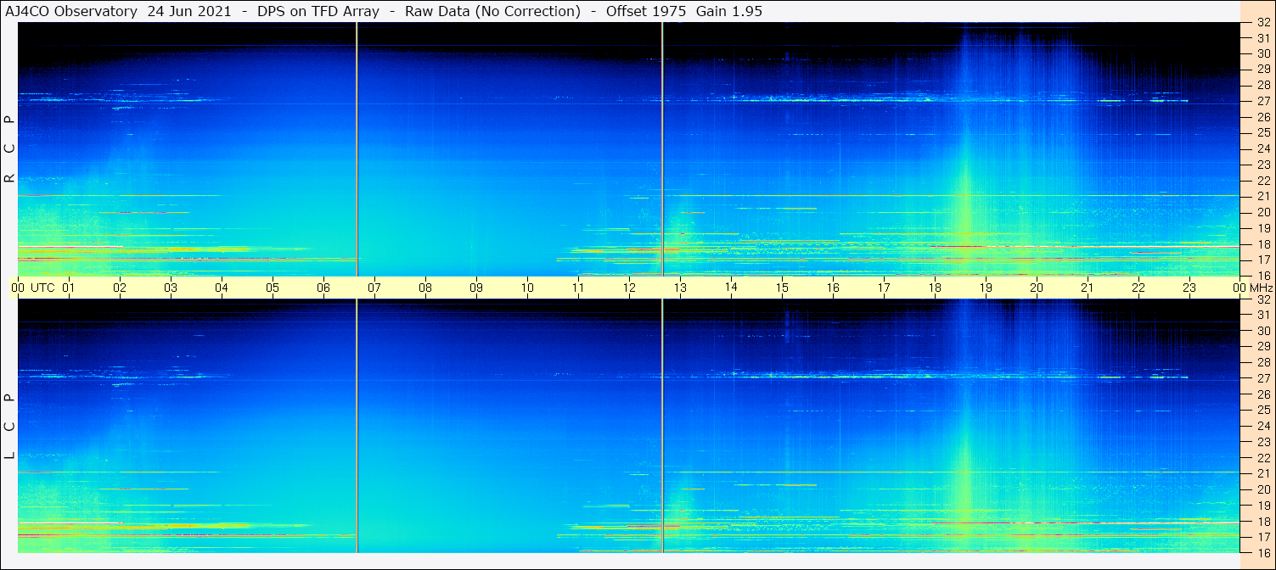Click the "19" hour label on time axis

[x=986, y=288]
